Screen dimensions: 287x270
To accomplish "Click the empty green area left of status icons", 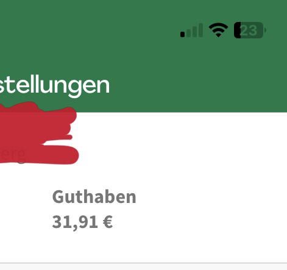I will point(90,30).
